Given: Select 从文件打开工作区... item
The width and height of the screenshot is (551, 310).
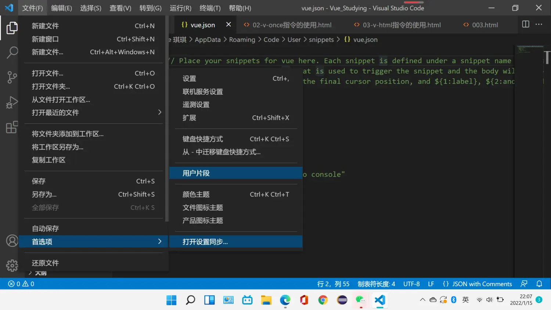Looking at the screenshot, I should tap(93, 100).
